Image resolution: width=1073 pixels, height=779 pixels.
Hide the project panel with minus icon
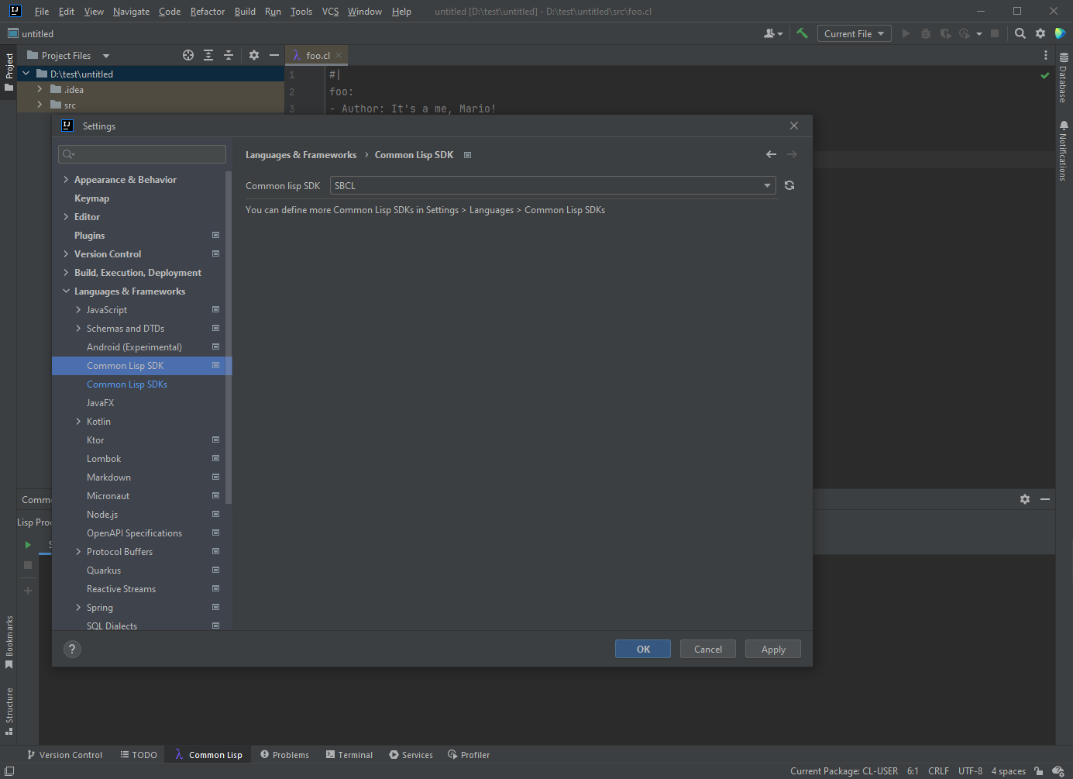[274, 55]
